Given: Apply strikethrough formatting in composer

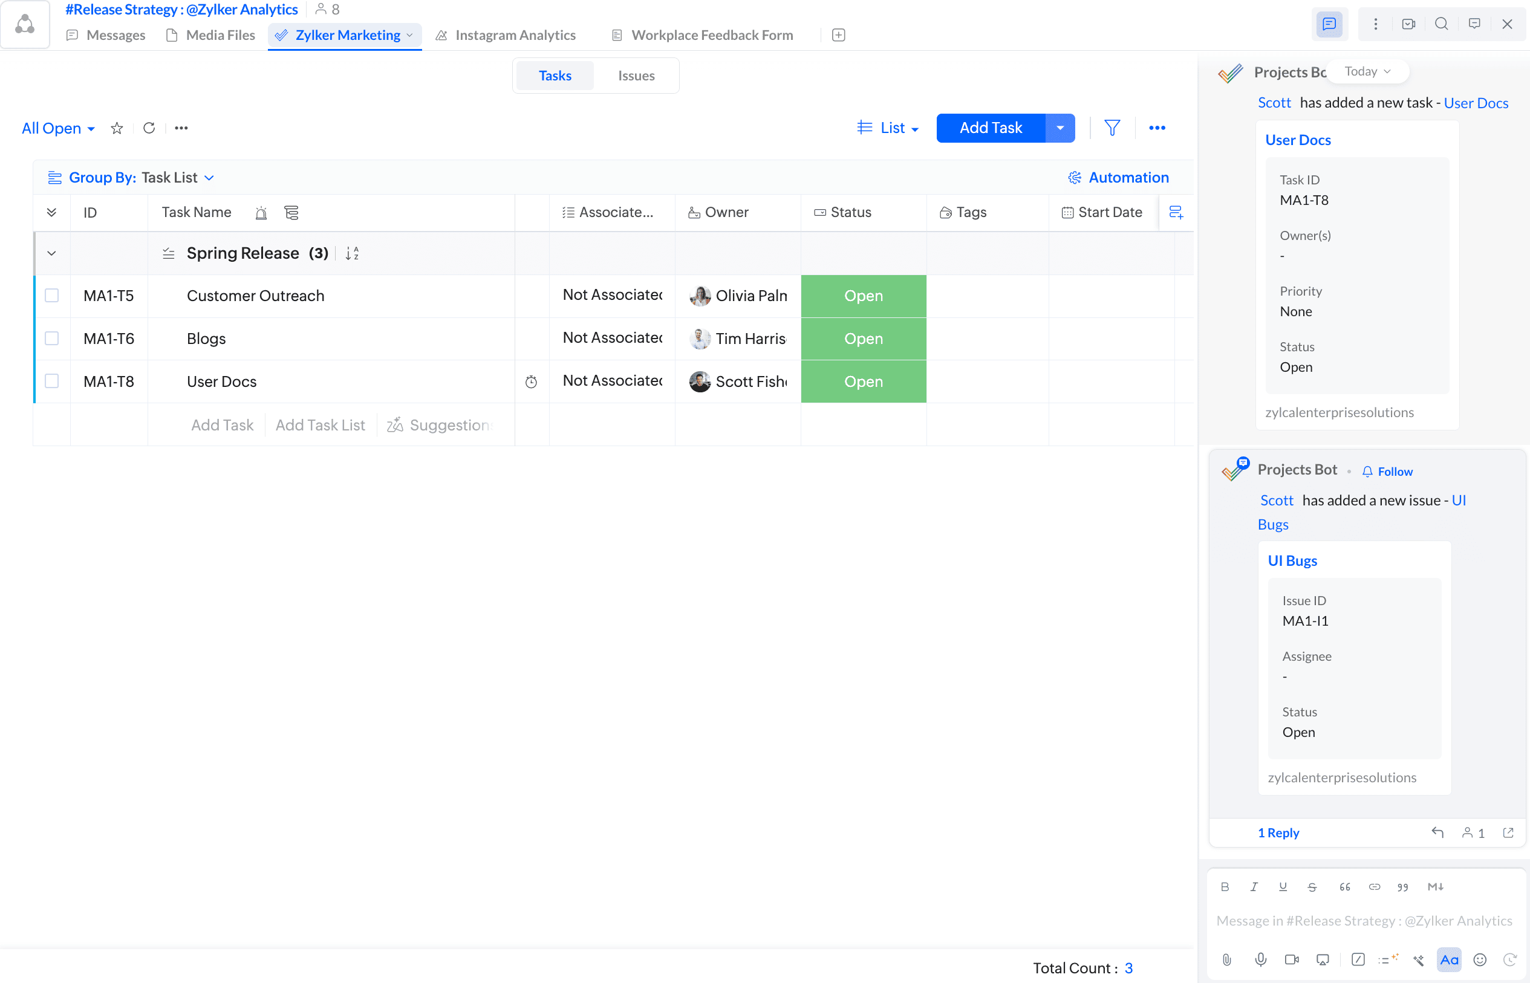Looking at the screenshot, I should pyautogui.click(x=1312, y=887).
